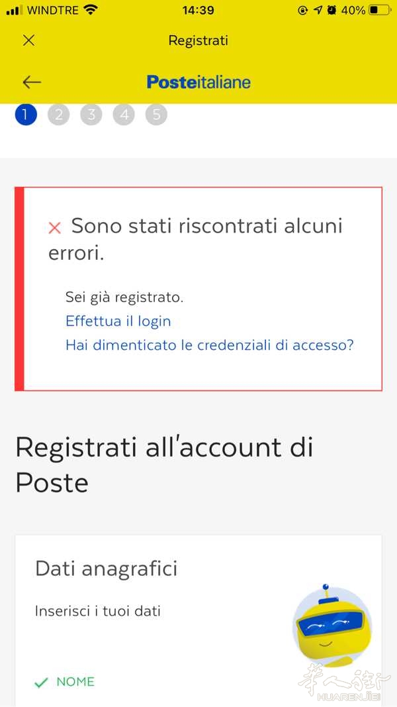This screenshot has width=397, height=707.
Task: Tap the 14:39 clock in status bar
Action: (x=198, y=11)
